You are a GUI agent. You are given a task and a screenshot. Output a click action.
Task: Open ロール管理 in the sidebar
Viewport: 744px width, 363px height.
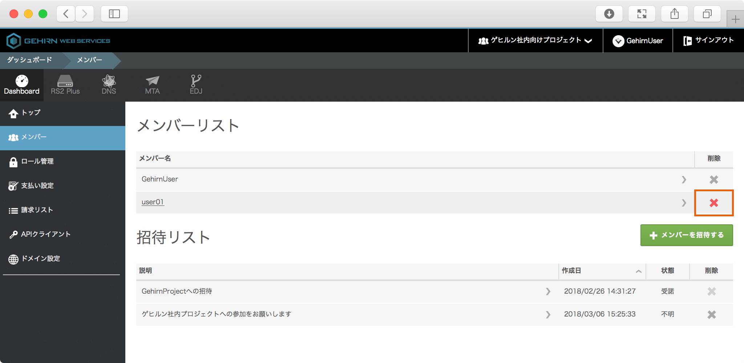[x=37, y=162]
